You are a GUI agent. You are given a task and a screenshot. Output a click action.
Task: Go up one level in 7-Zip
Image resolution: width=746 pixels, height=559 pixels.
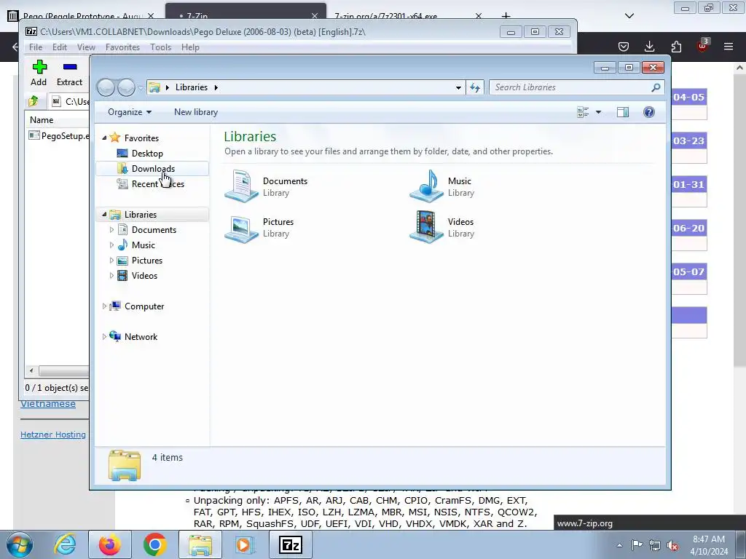(x=34, y=101)
